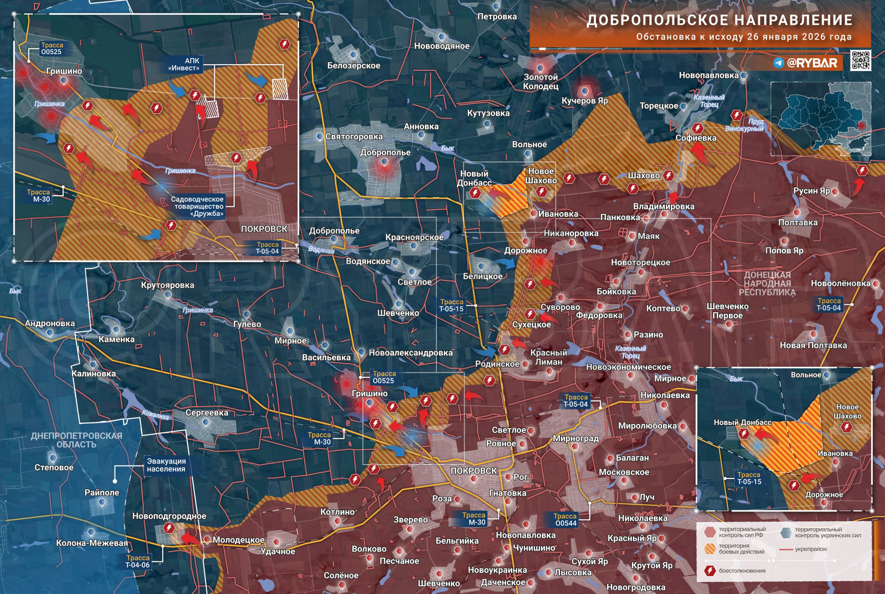Click the red RF territorial control legend swatch
Viewport: 885px width, 594px height.
click(x=709, y=532)
